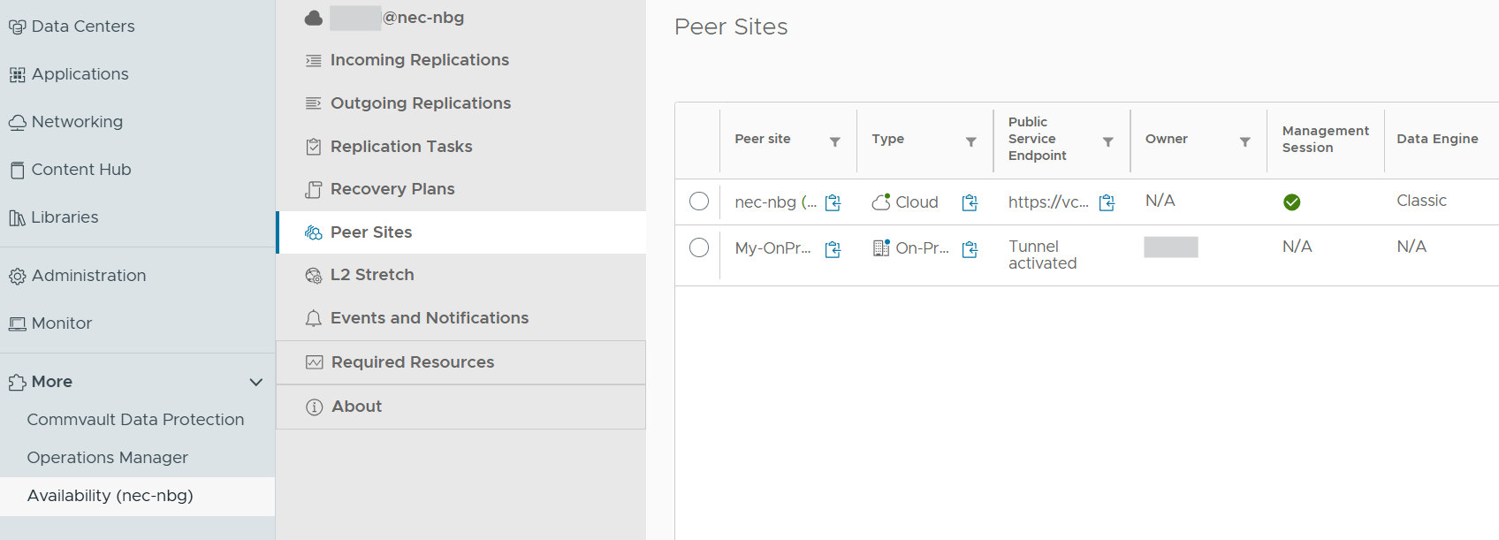Click the cloud icon beside @nec-nbg
Screen dimensions: 1499x540
[313, 18]
